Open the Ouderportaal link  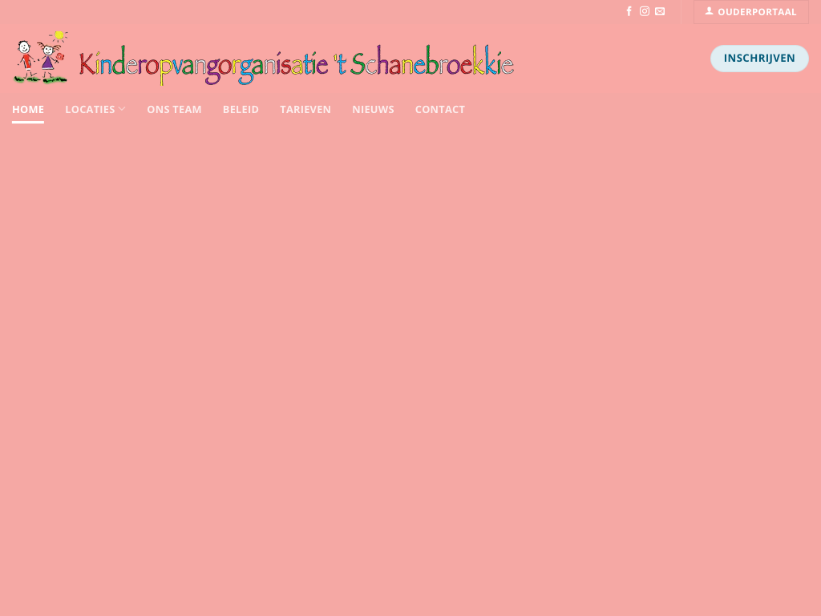click(x=750, y=12)
